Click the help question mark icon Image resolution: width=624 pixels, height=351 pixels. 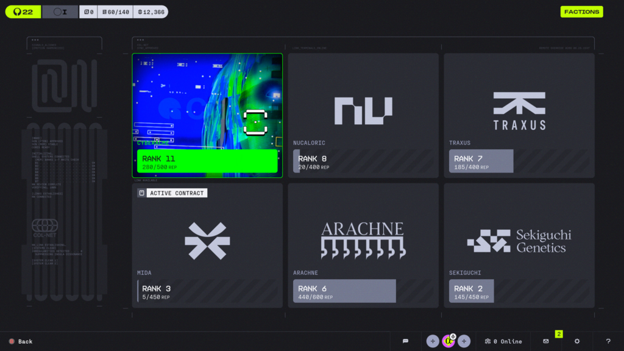[608, 341]
